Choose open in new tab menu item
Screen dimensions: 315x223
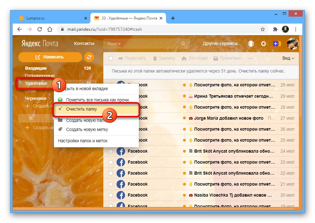click(x=96, y=89)
